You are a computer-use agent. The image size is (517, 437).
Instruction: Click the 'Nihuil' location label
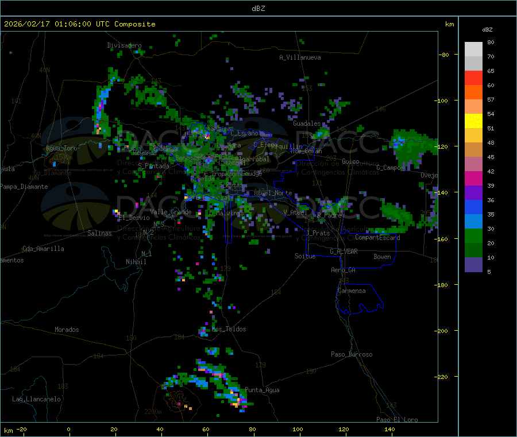(x=136, y=262)
